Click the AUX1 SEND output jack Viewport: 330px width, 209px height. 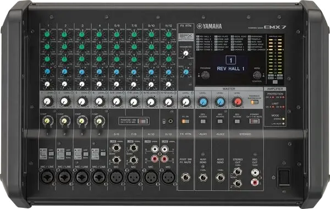tap(203, 178)
